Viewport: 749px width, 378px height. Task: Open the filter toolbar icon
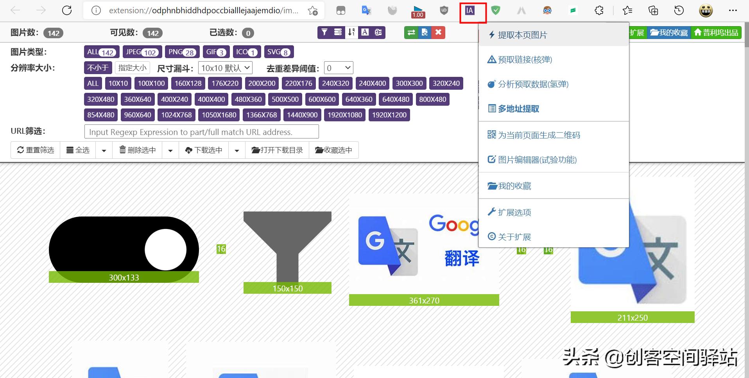tap(324, 32)
